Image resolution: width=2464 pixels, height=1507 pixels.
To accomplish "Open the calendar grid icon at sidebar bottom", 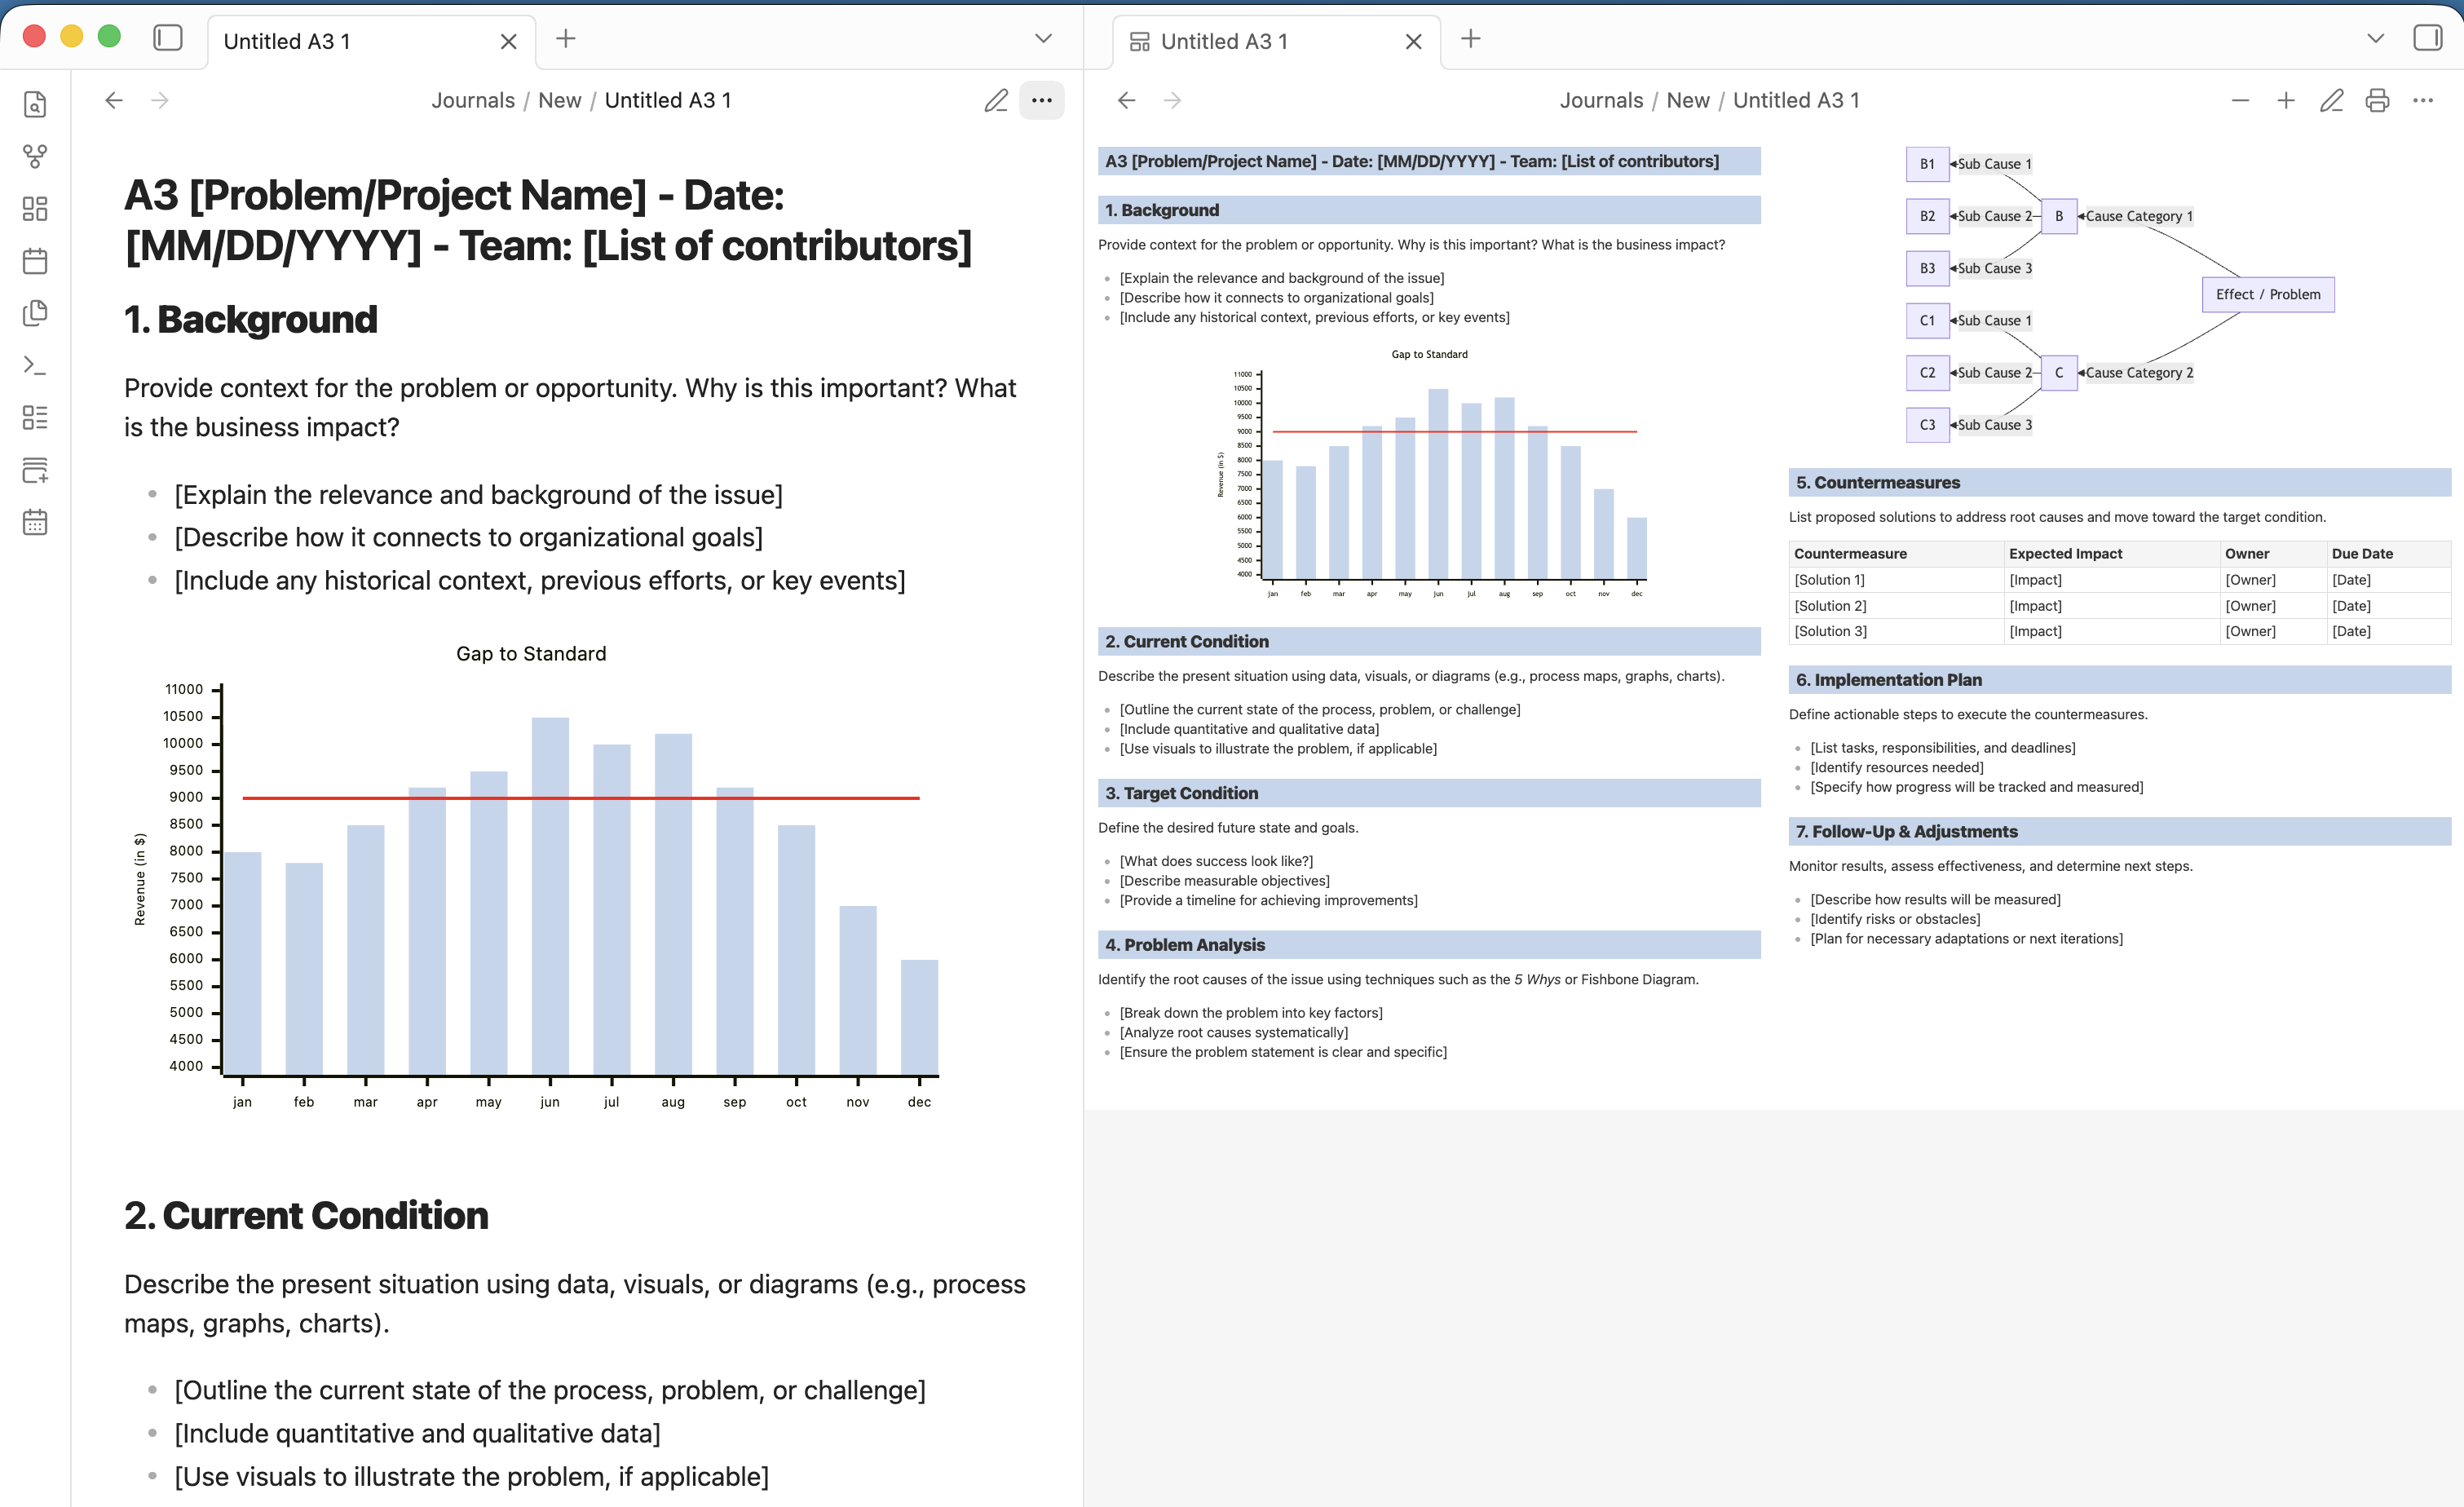I will point(35,522).
